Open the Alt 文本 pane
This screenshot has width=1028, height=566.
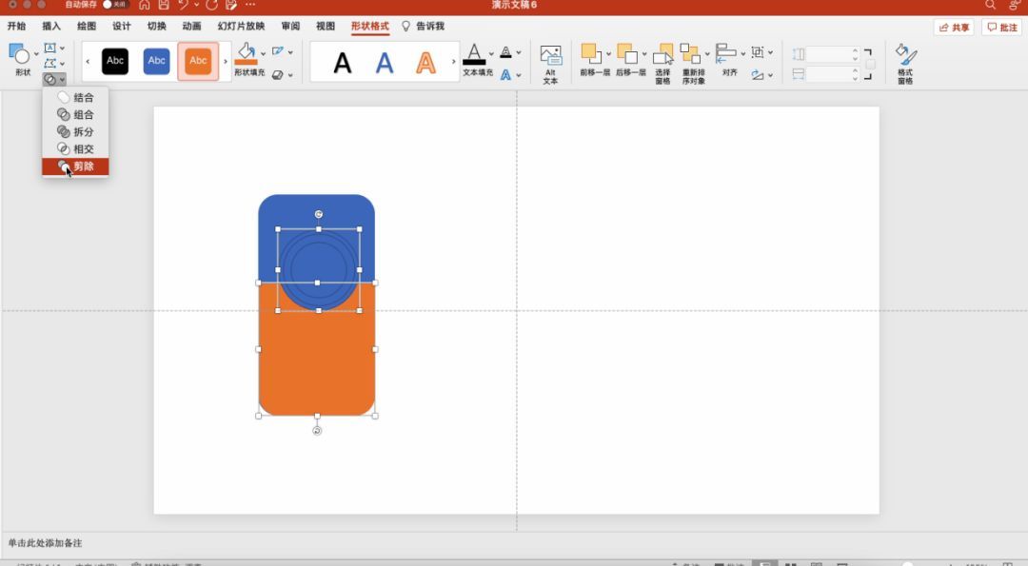pyautogui.click(x=550, y=64)
